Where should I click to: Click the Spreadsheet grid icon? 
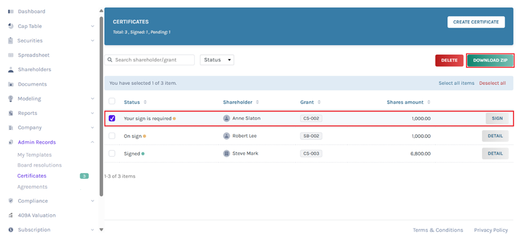(x=10, y=55)
